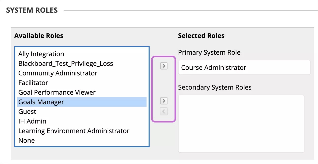Select Blackboard_Test_Privilege_Loss role

pyautogui.click(x=66, y=64)
